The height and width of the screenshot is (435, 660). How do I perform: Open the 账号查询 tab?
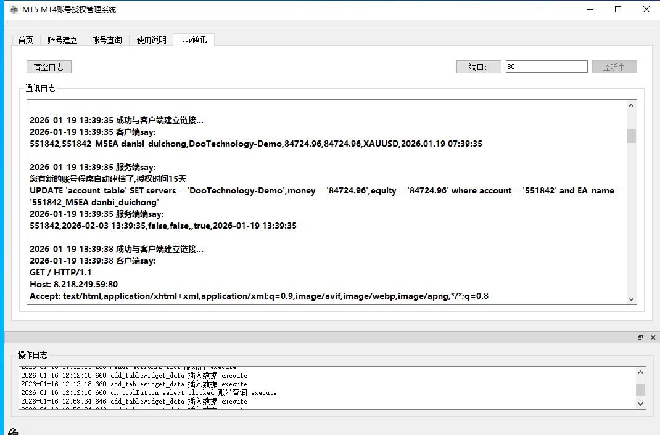coord(107,40)
